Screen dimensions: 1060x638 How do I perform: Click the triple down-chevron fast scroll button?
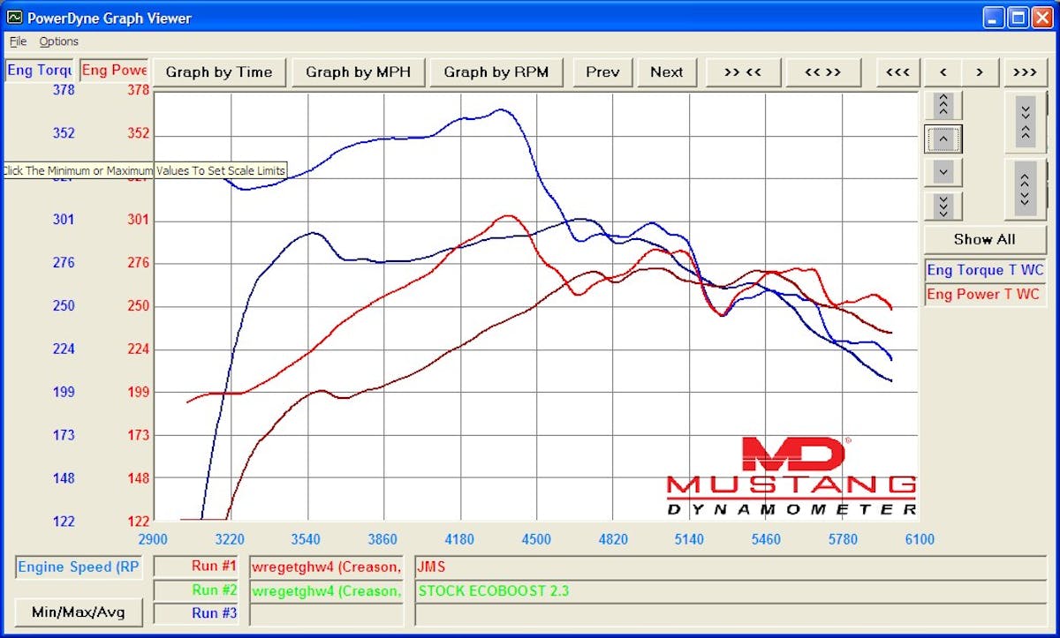(943, 206)
